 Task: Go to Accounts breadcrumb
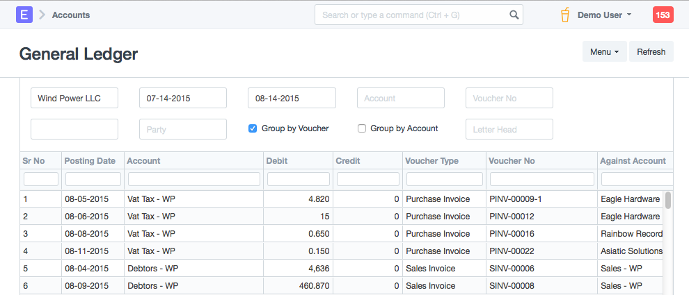click(71, 15)
